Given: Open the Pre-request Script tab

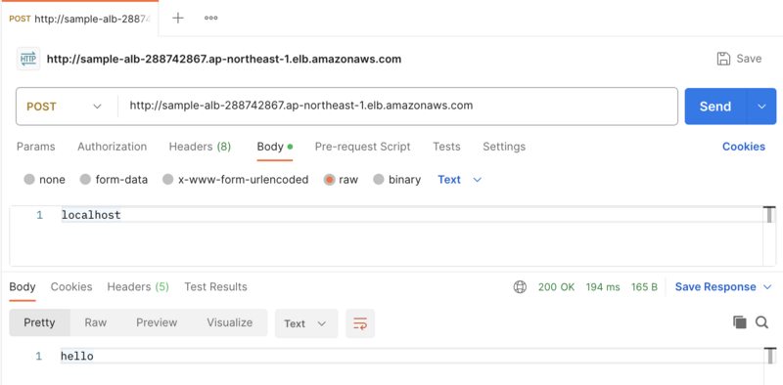Looking at the screenshot, I should coord(362,147).
